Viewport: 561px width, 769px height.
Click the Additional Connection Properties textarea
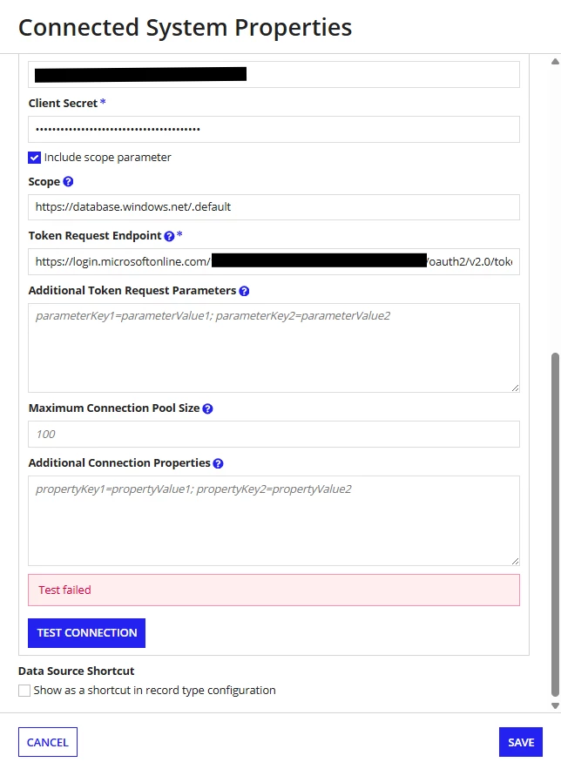click(274, 521)
